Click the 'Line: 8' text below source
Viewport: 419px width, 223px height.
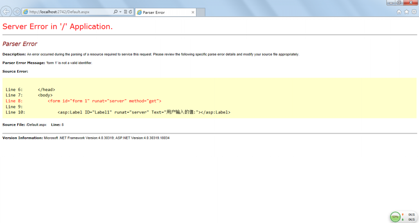pos(57,125)
